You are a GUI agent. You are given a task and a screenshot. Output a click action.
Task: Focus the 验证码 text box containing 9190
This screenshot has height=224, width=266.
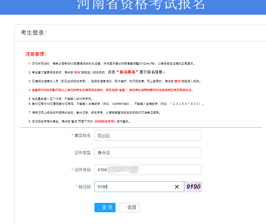135,187
